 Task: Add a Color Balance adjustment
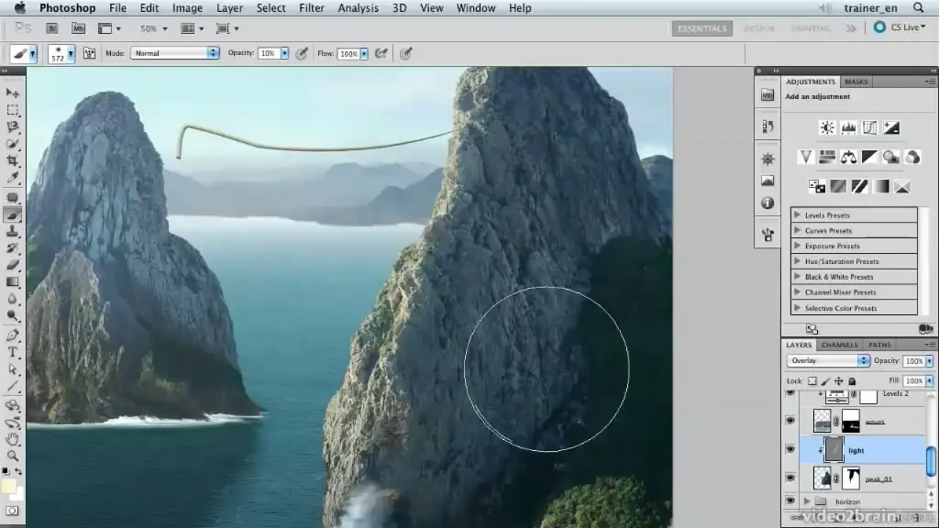[848, 157]
